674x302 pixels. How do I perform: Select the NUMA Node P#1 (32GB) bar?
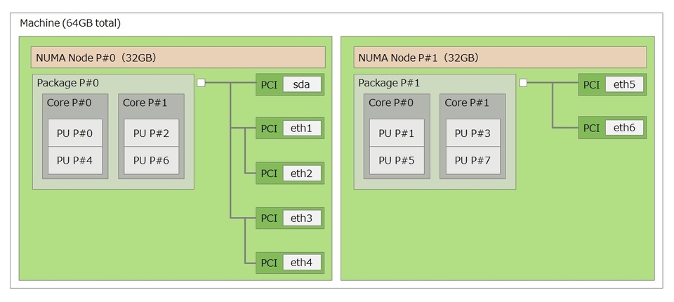click(x=499, y=58)
